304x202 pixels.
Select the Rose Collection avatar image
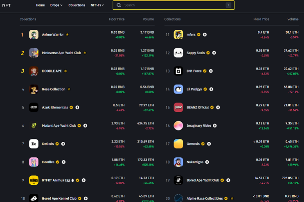click(x=34, y=89)
